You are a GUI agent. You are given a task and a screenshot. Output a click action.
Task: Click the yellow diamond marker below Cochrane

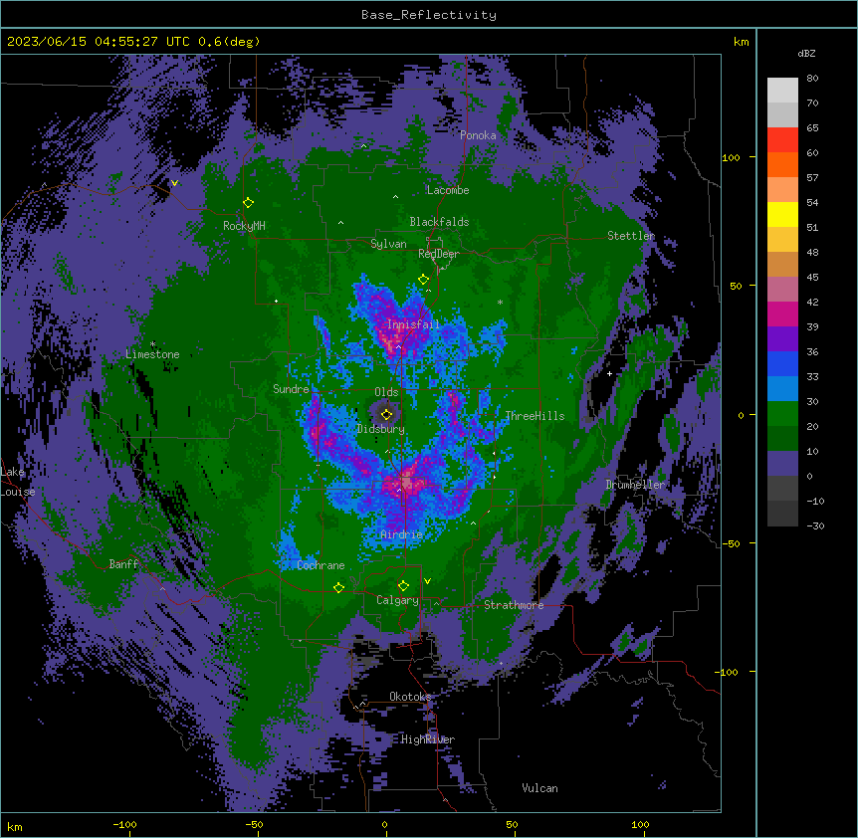pyautogui.click(x=338, y=587)
